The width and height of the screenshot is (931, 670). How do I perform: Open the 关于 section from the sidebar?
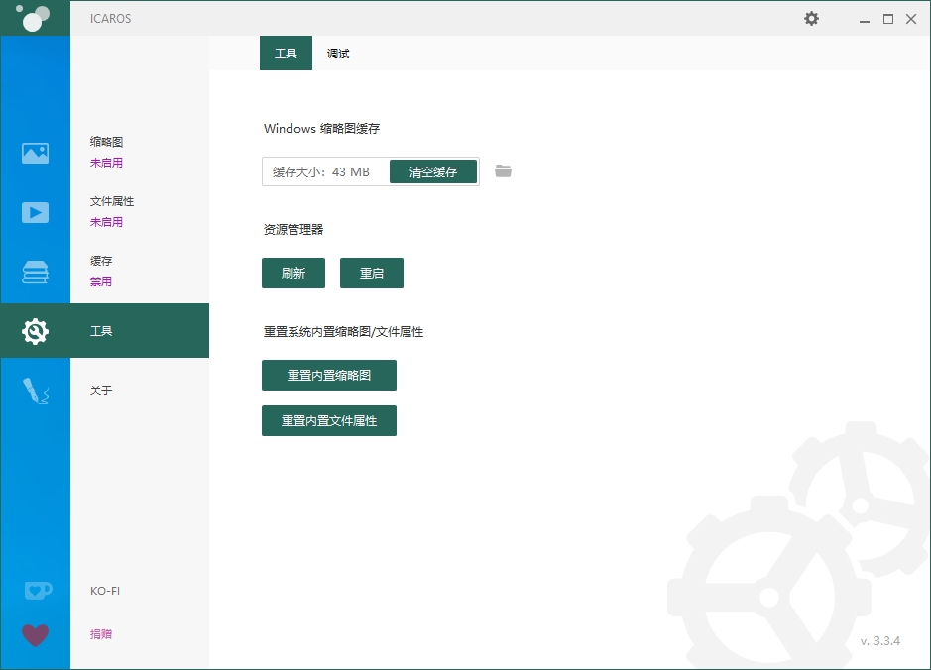(99, 391)
